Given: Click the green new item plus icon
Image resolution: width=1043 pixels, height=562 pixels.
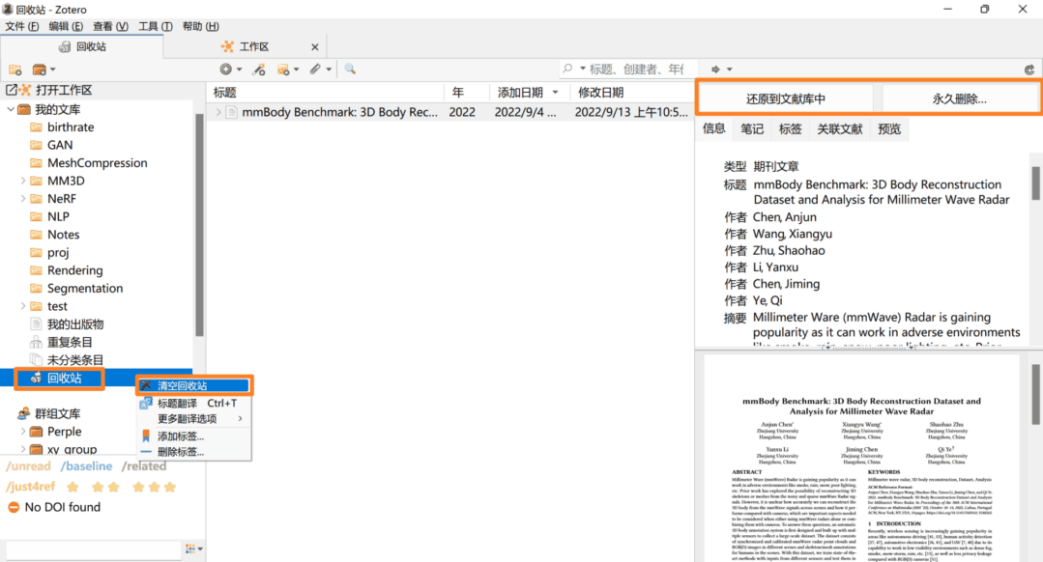Looking at the screenshot, I should coord(225,70).
